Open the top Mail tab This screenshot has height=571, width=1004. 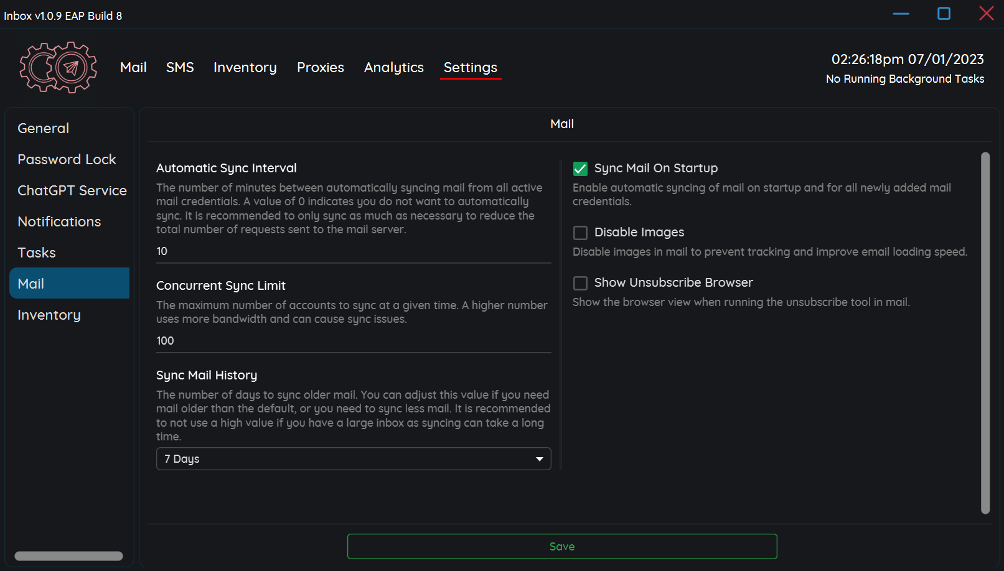coord(133,67)
